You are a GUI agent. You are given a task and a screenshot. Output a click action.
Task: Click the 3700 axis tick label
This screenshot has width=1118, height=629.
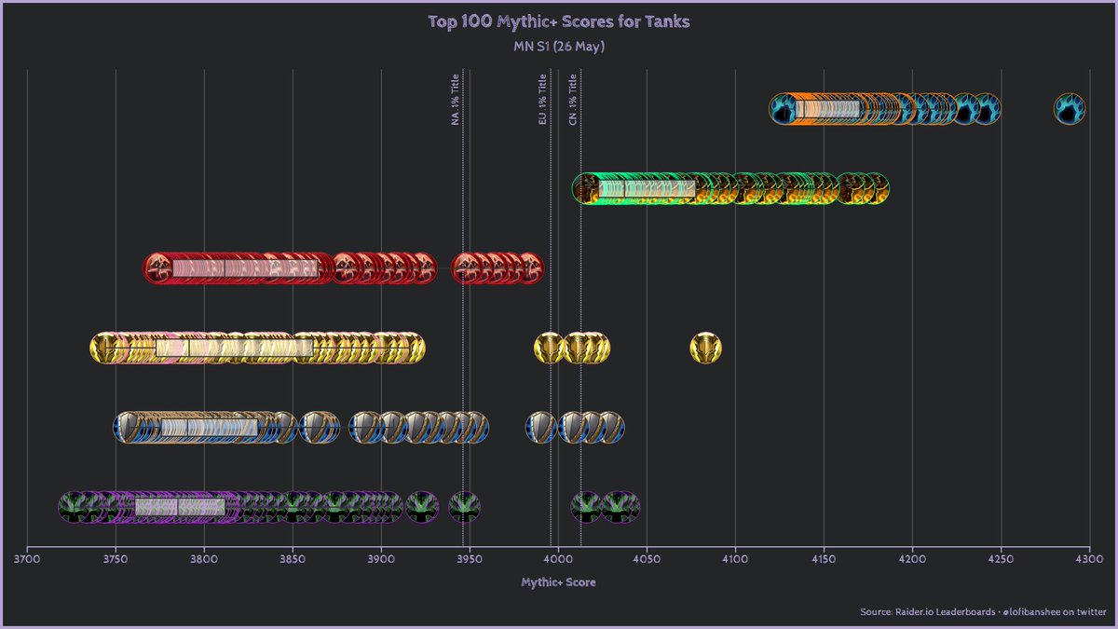click(x=27, y=558)
